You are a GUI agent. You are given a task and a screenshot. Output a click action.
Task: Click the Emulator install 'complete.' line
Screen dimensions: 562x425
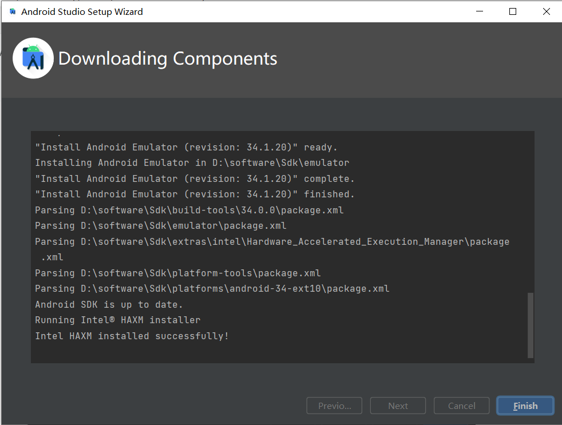point(195,178)
